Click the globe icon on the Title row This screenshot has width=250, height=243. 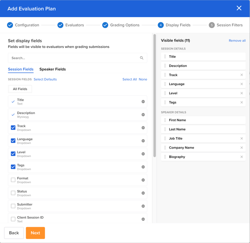click(x=143, y=102)
